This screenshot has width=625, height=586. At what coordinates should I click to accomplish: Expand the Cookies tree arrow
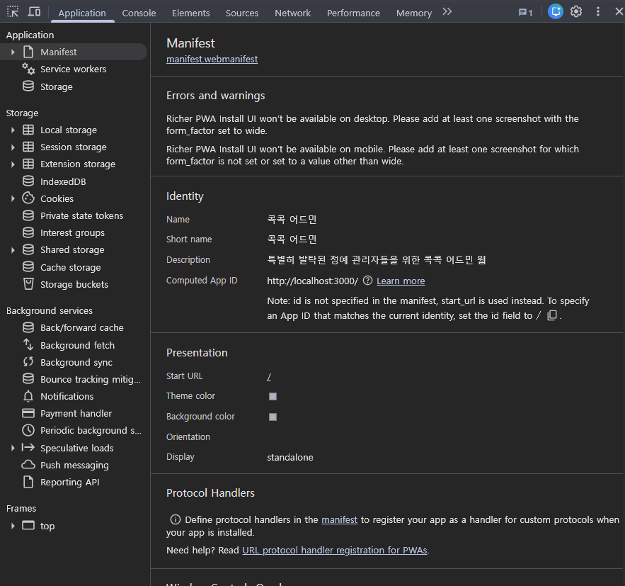13,198
